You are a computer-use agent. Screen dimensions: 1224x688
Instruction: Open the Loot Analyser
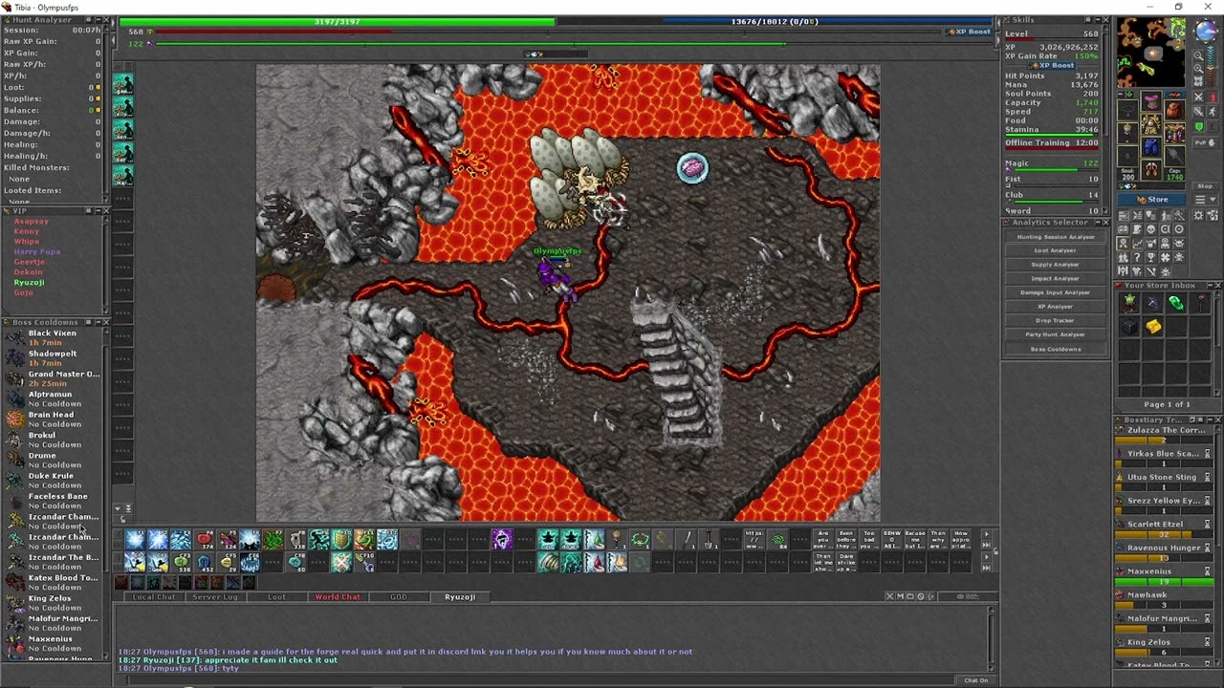(x=1056, y=250)
